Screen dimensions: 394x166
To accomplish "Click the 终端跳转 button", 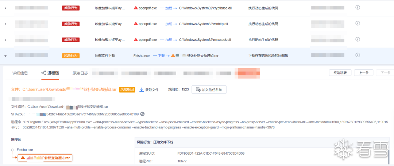I will (x=340, y=73).
